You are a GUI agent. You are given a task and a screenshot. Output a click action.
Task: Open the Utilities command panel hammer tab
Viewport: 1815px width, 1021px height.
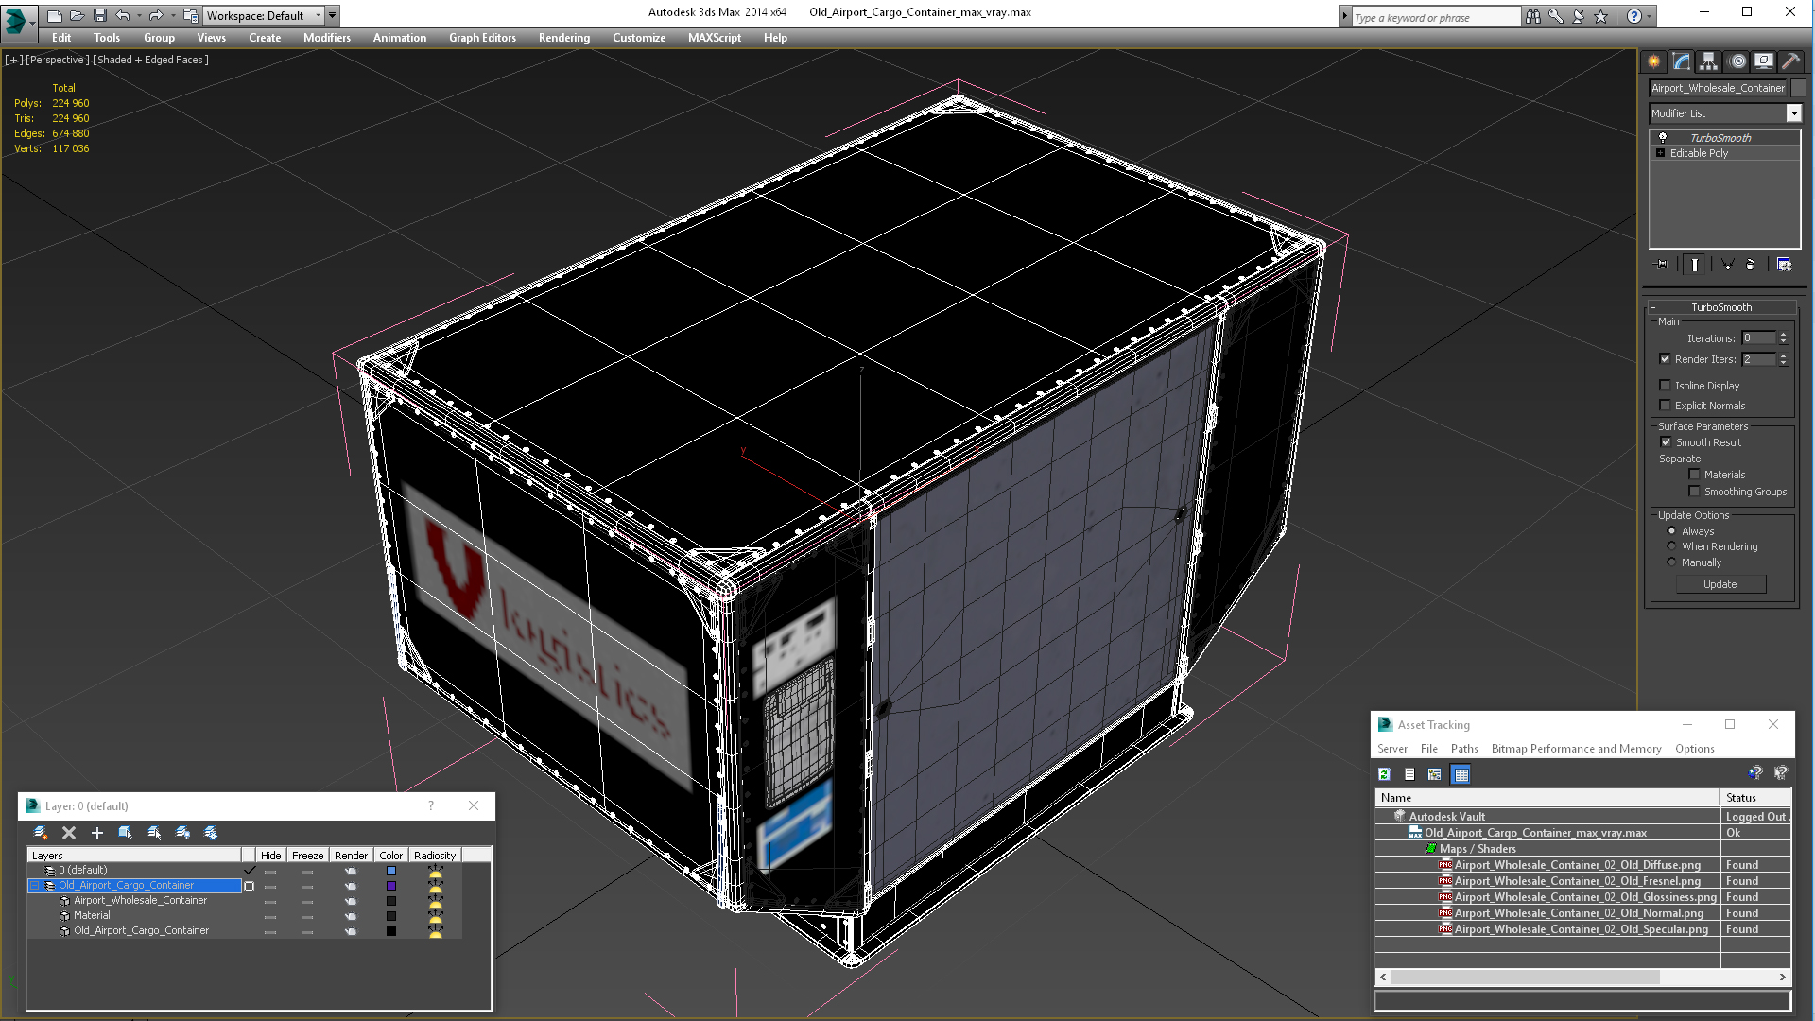(1791, 61)
